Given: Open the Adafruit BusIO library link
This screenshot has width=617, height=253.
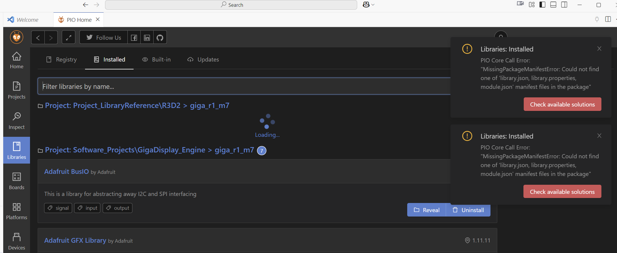Looking at the screenshot, I should 66,172.
